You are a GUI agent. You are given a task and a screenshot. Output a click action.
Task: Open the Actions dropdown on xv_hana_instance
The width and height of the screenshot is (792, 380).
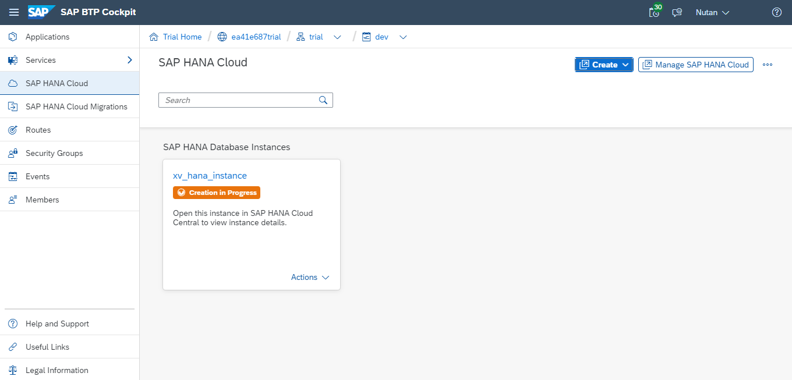click(x=310, y=278)
